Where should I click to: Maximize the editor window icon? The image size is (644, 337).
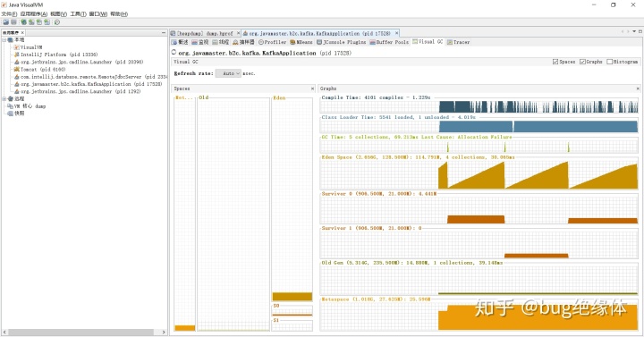coord(640,31)
